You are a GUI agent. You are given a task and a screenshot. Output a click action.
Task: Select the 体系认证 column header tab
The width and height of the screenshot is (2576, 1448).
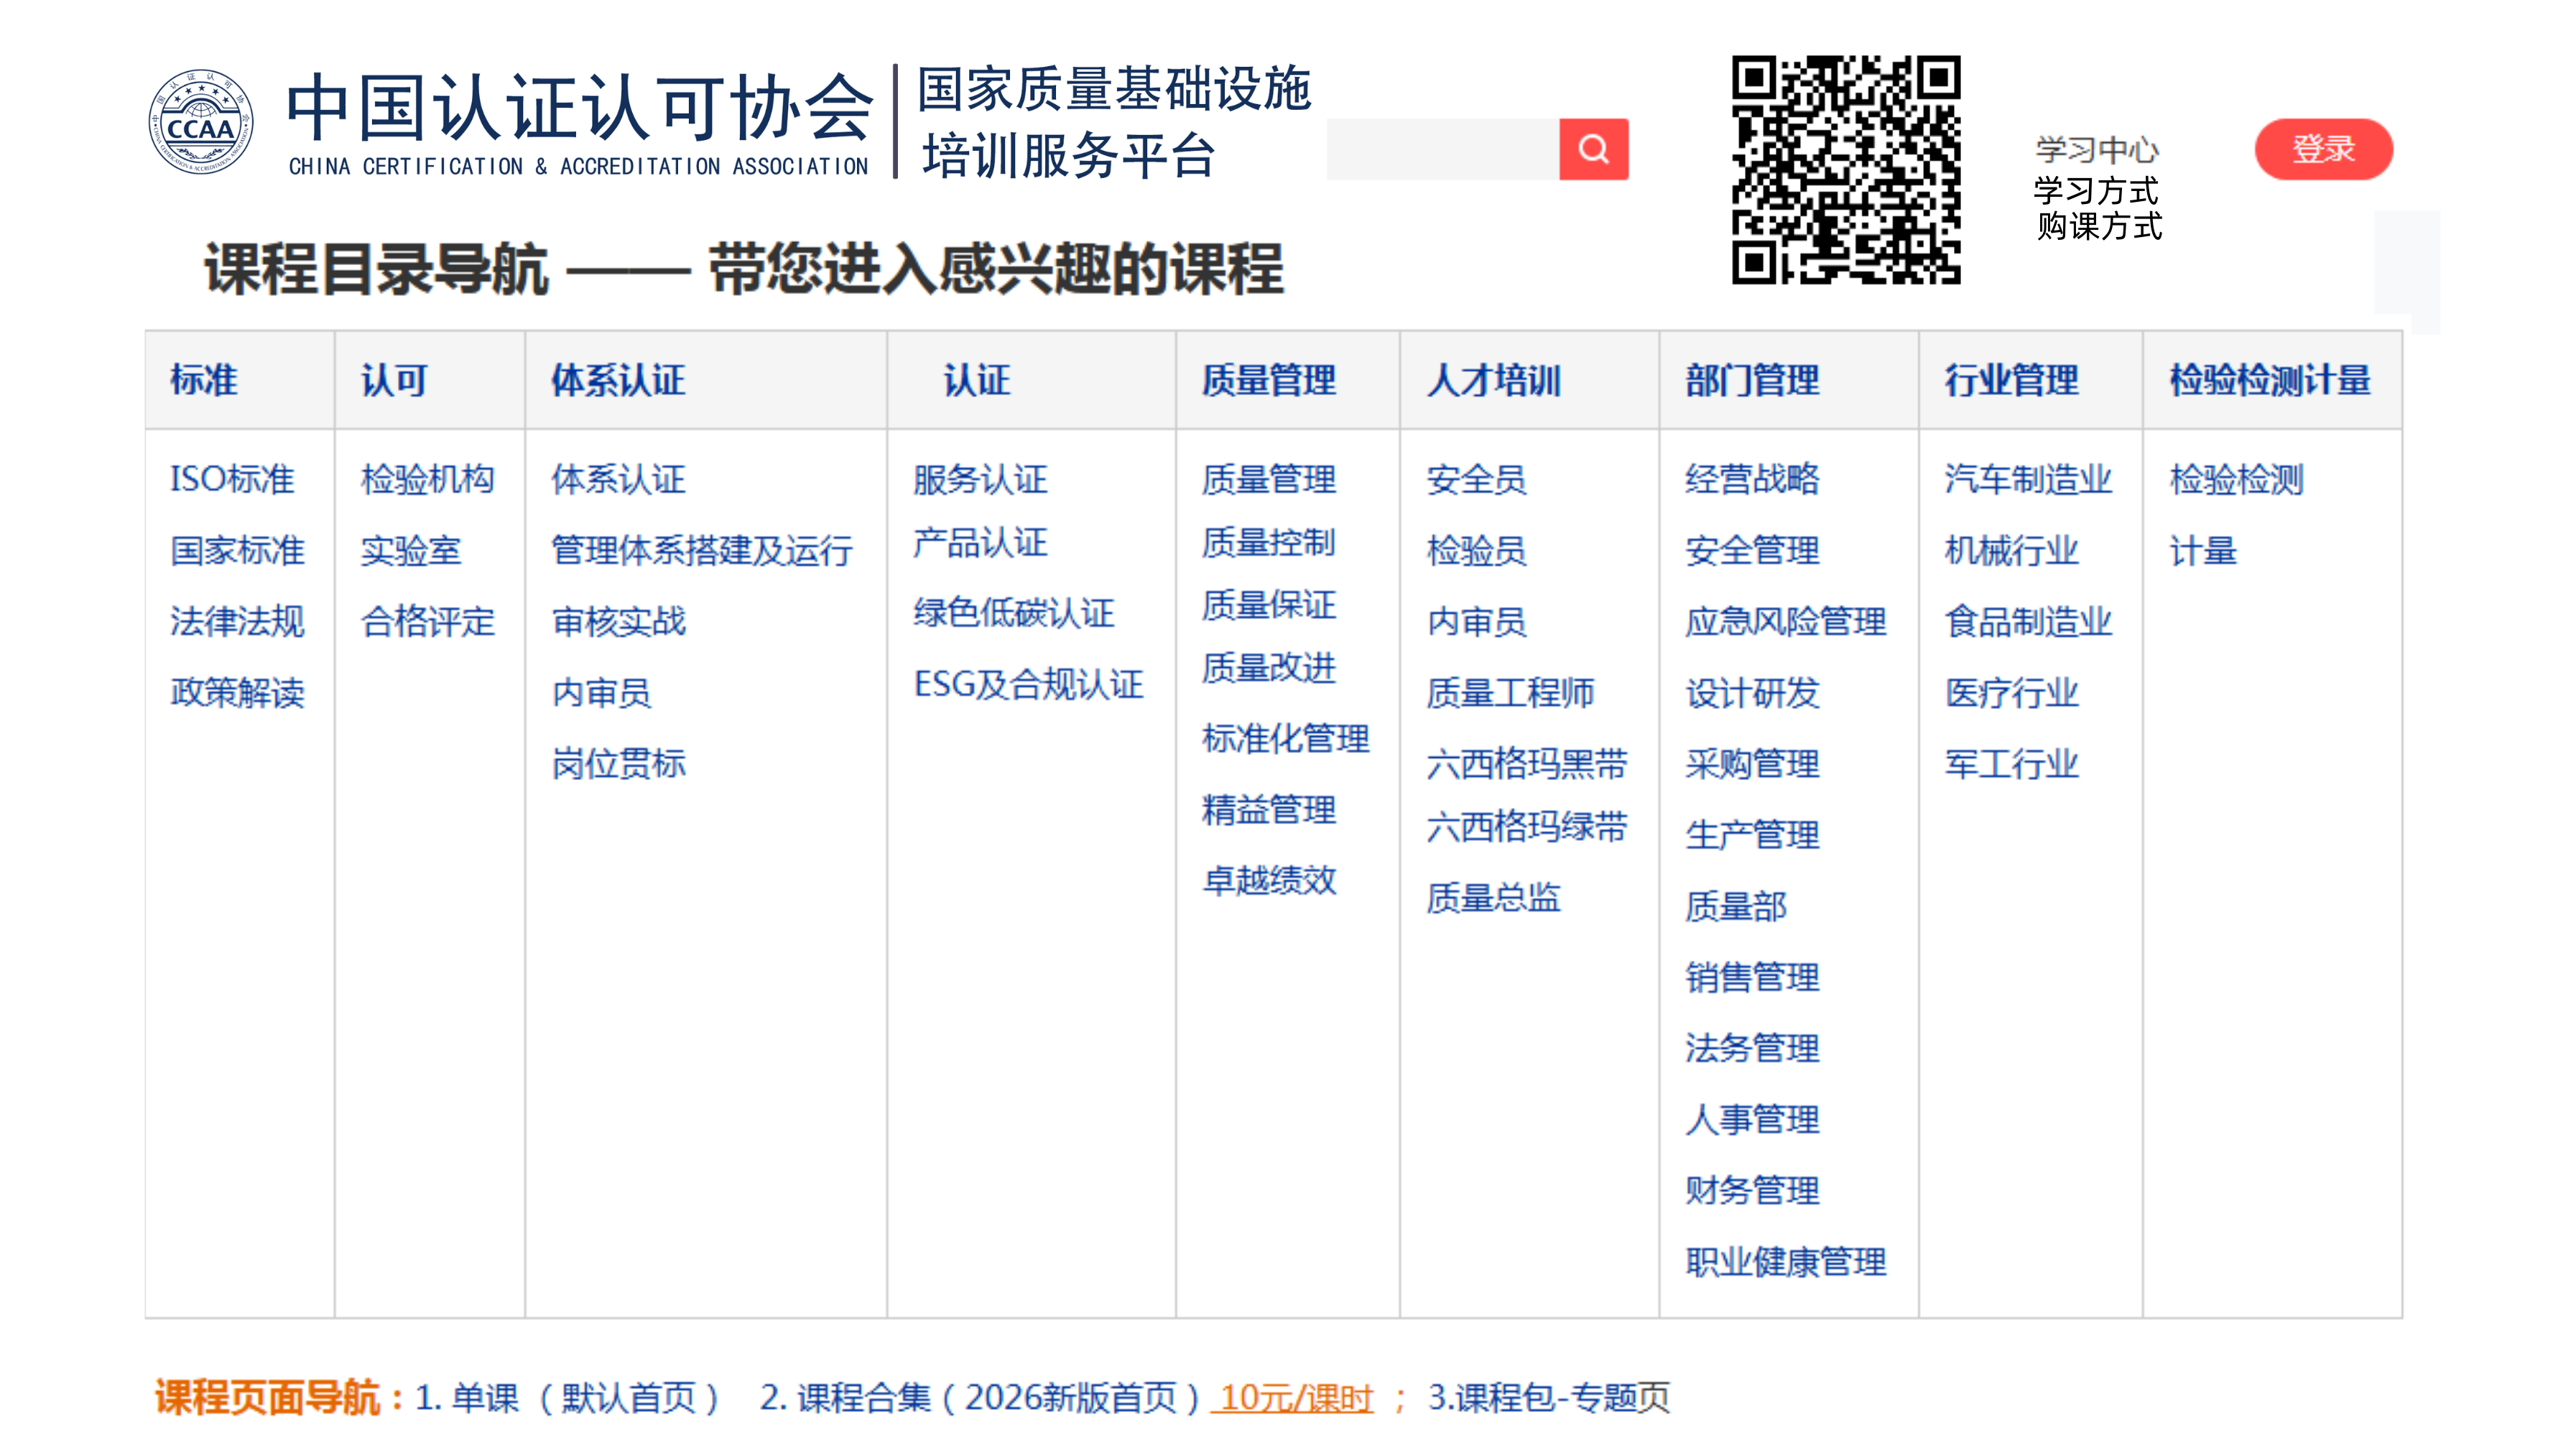point(618,381)
